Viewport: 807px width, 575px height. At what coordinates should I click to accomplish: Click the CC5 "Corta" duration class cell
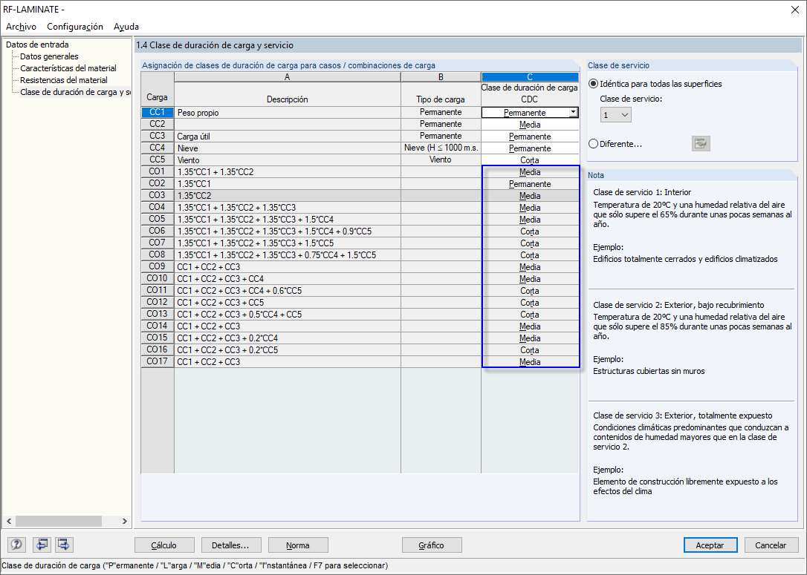pos(530,160)
